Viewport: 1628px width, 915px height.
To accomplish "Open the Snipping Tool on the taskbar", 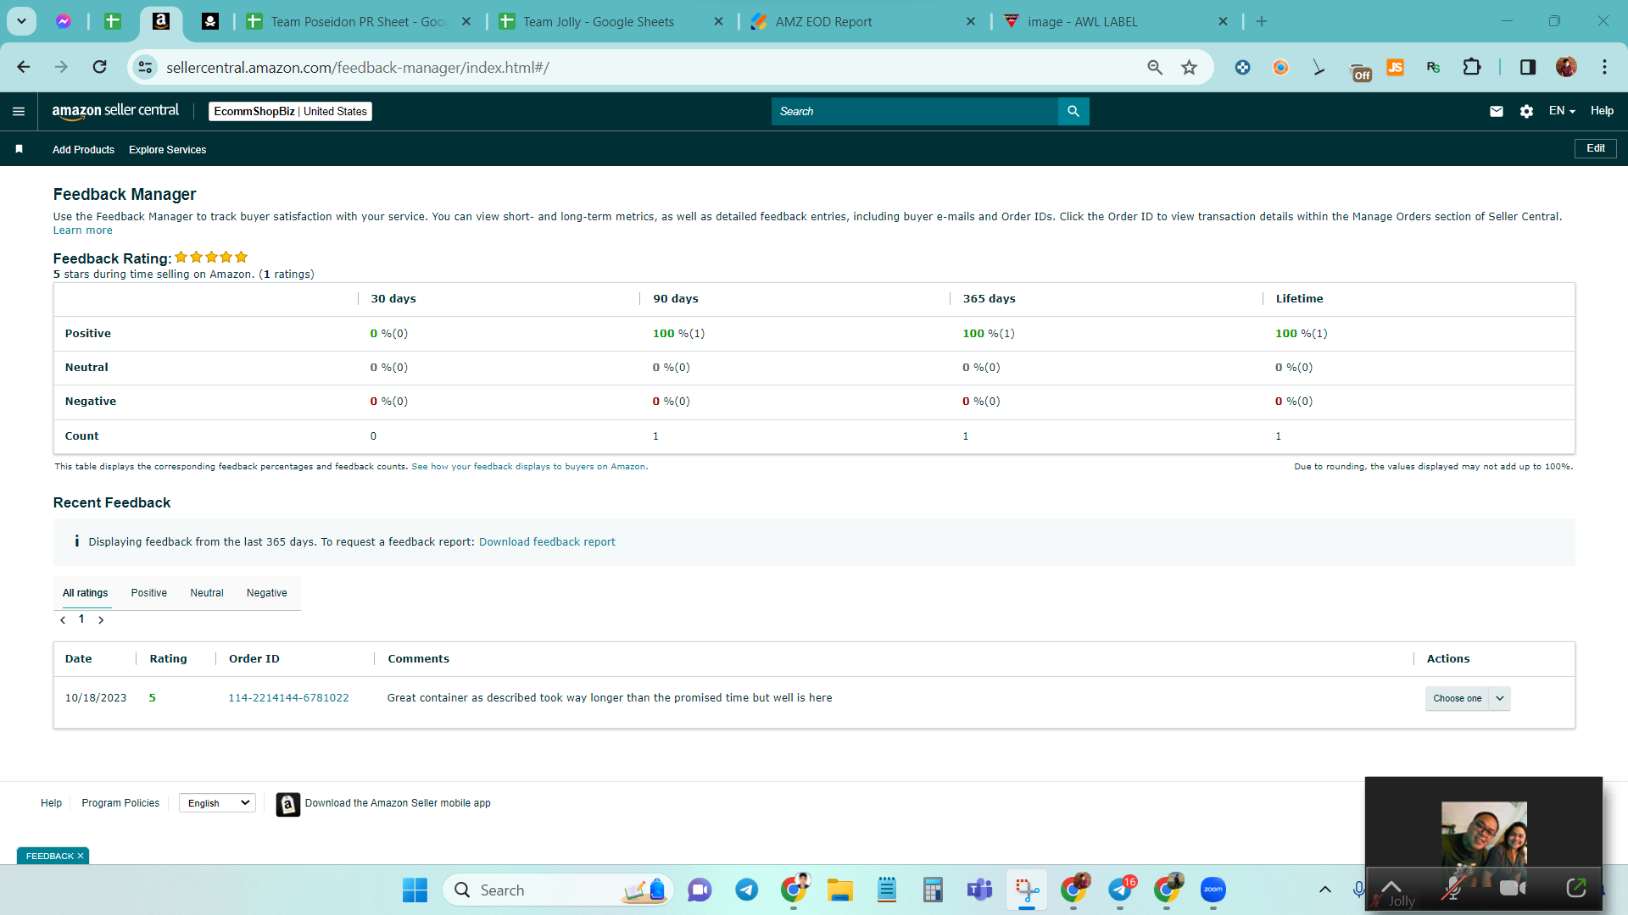I will 1027,890.
